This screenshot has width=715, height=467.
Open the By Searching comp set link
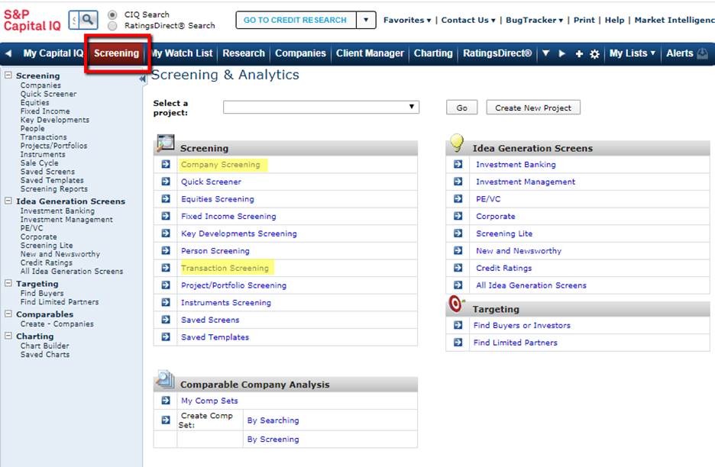273,420
